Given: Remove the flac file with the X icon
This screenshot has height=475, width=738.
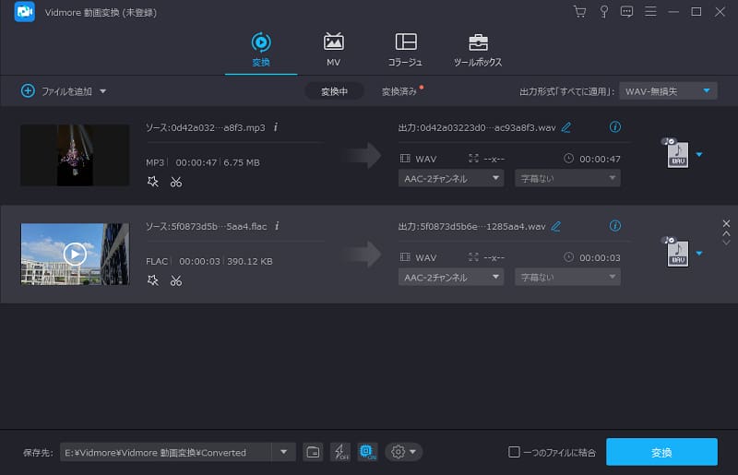Looking at the screenshot, I should pyautogui.click(x=726, y=223).
